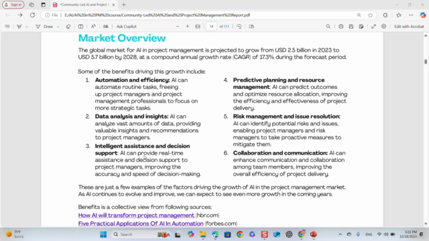Go forward in browser history

(x=20, y=15)
